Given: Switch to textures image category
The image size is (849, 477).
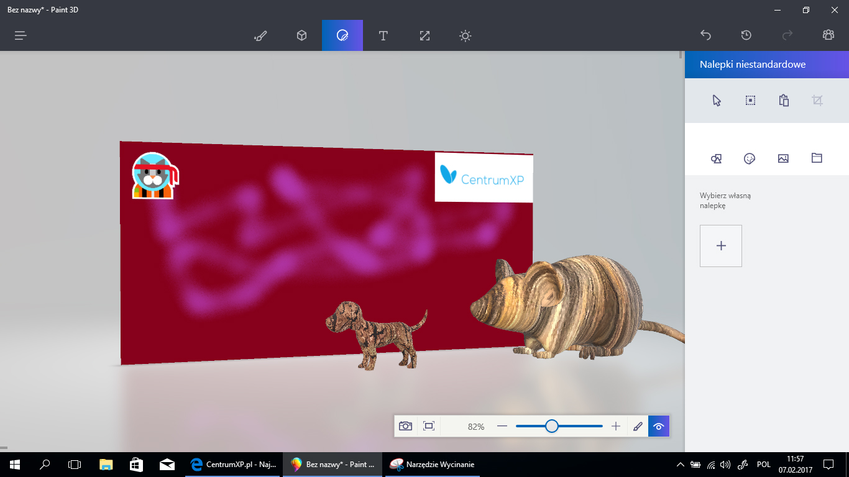Looking at the screenshot, I should (783, 158).
